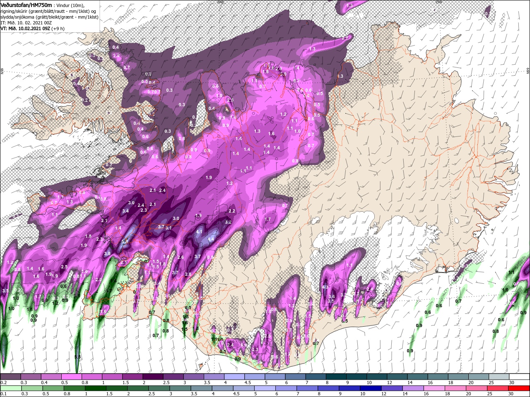Click the 'slydda/snjókoma' legend description line
This screenshot has height=397, width=530.
pos(49,17)
